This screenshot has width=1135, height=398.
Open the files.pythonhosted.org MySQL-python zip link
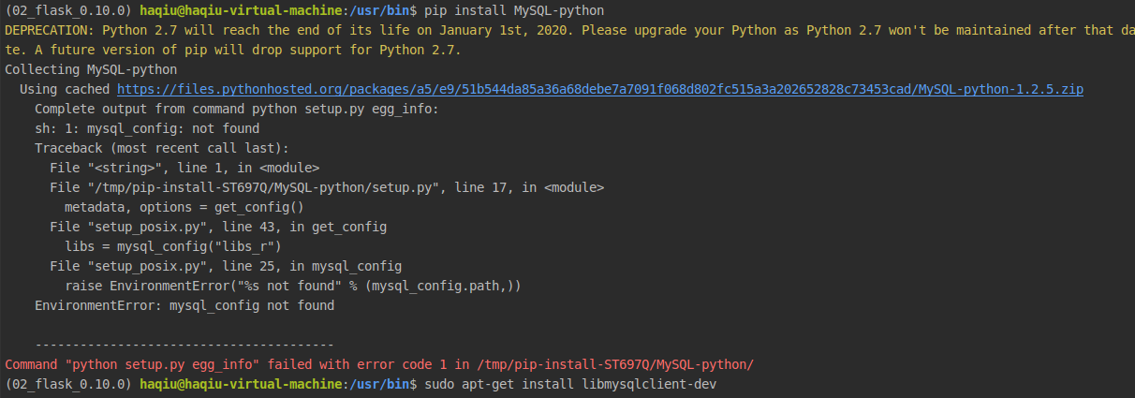[x=600, y=89]
